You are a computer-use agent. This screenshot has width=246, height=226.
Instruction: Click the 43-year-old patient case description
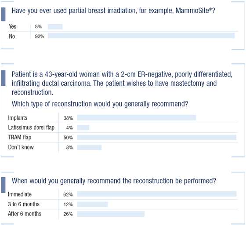point(122,83)
